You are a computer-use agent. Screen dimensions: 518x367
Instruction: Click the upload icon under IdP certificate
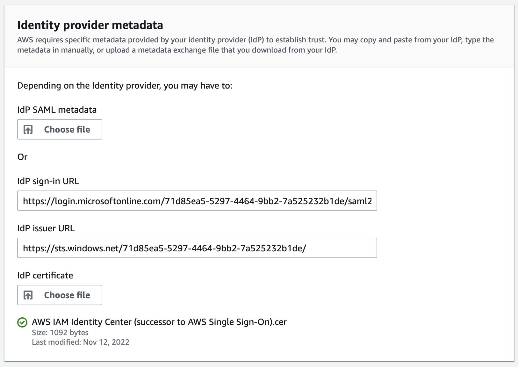click(x=28, y=295)
